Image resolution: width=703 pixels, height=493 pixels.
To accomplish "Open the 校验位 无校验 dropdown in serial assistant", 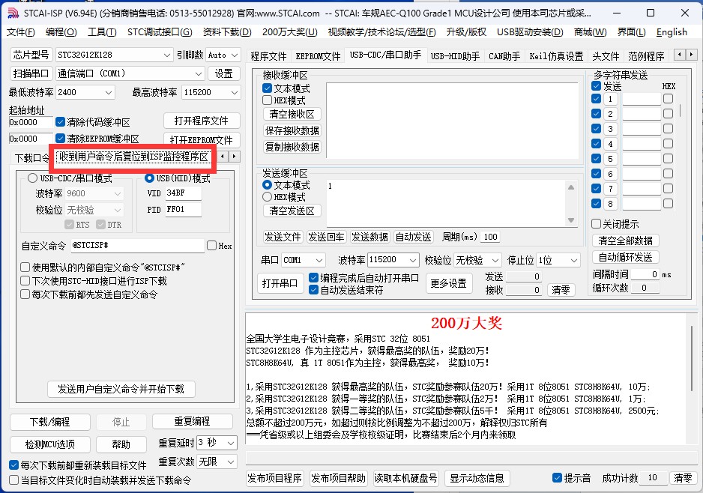I will pyautogui.click(x=477, y=260).
